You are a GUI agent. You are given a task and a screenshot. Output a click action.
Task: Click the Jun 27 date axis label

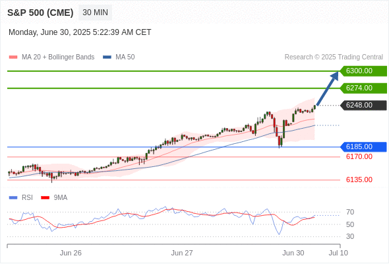(182, 253)
